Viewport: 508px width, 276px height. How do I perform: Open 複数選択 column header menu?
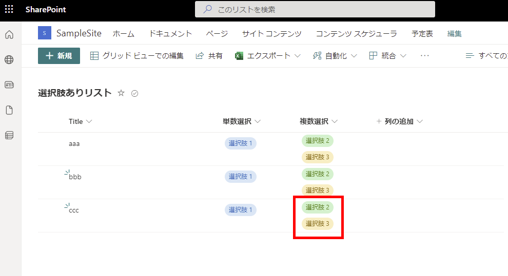319,121
